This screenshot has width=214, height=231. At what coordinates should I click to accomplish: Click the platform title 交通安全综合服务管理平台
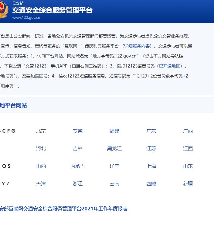click(x=52, y=10)
